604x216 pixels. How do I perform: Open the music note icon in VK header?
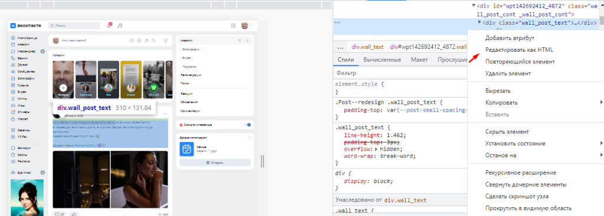(120, 25)
